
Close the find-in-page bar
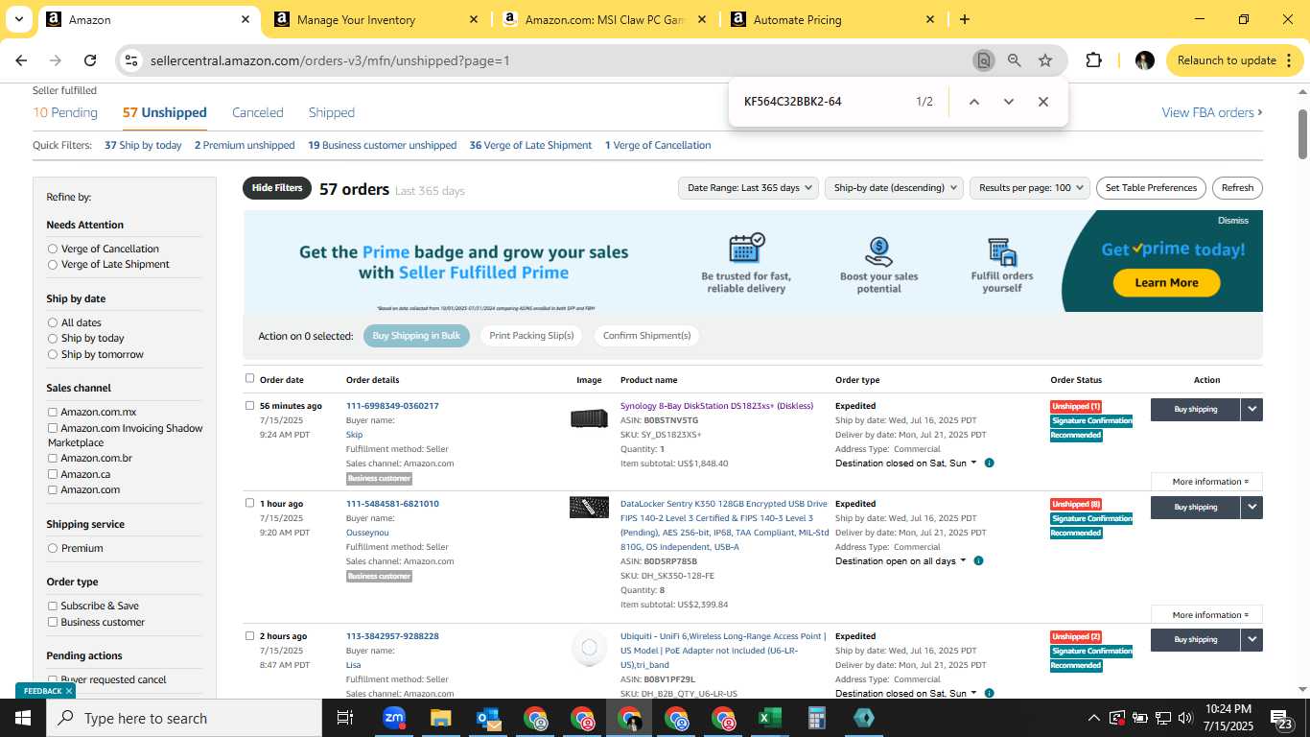click(x=1042, y=102)
